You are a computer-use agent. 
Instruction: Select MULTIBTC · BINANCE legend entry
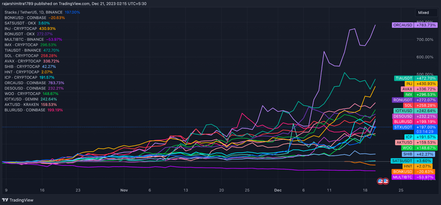click(24, 39)
